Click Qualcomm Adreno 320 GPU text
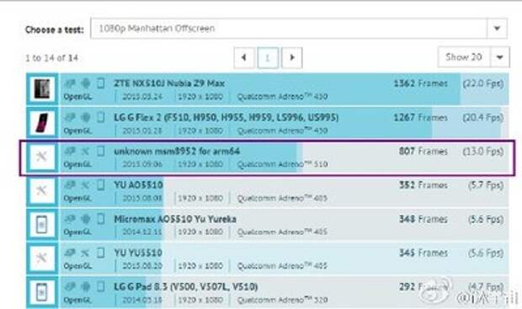The height and width of the screenshot is (309, 522). coord(282,300)
